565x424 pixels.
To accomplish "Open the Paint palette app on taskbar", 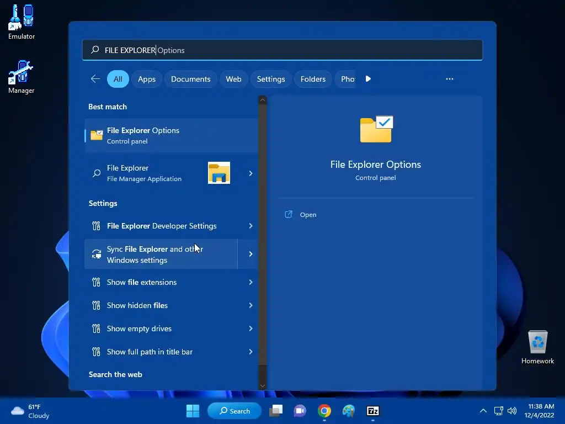I will [349, 411].
